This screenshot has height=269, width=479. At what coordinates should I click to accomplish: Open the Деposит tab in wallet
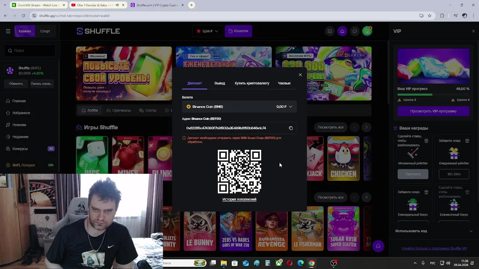[195, 83]
